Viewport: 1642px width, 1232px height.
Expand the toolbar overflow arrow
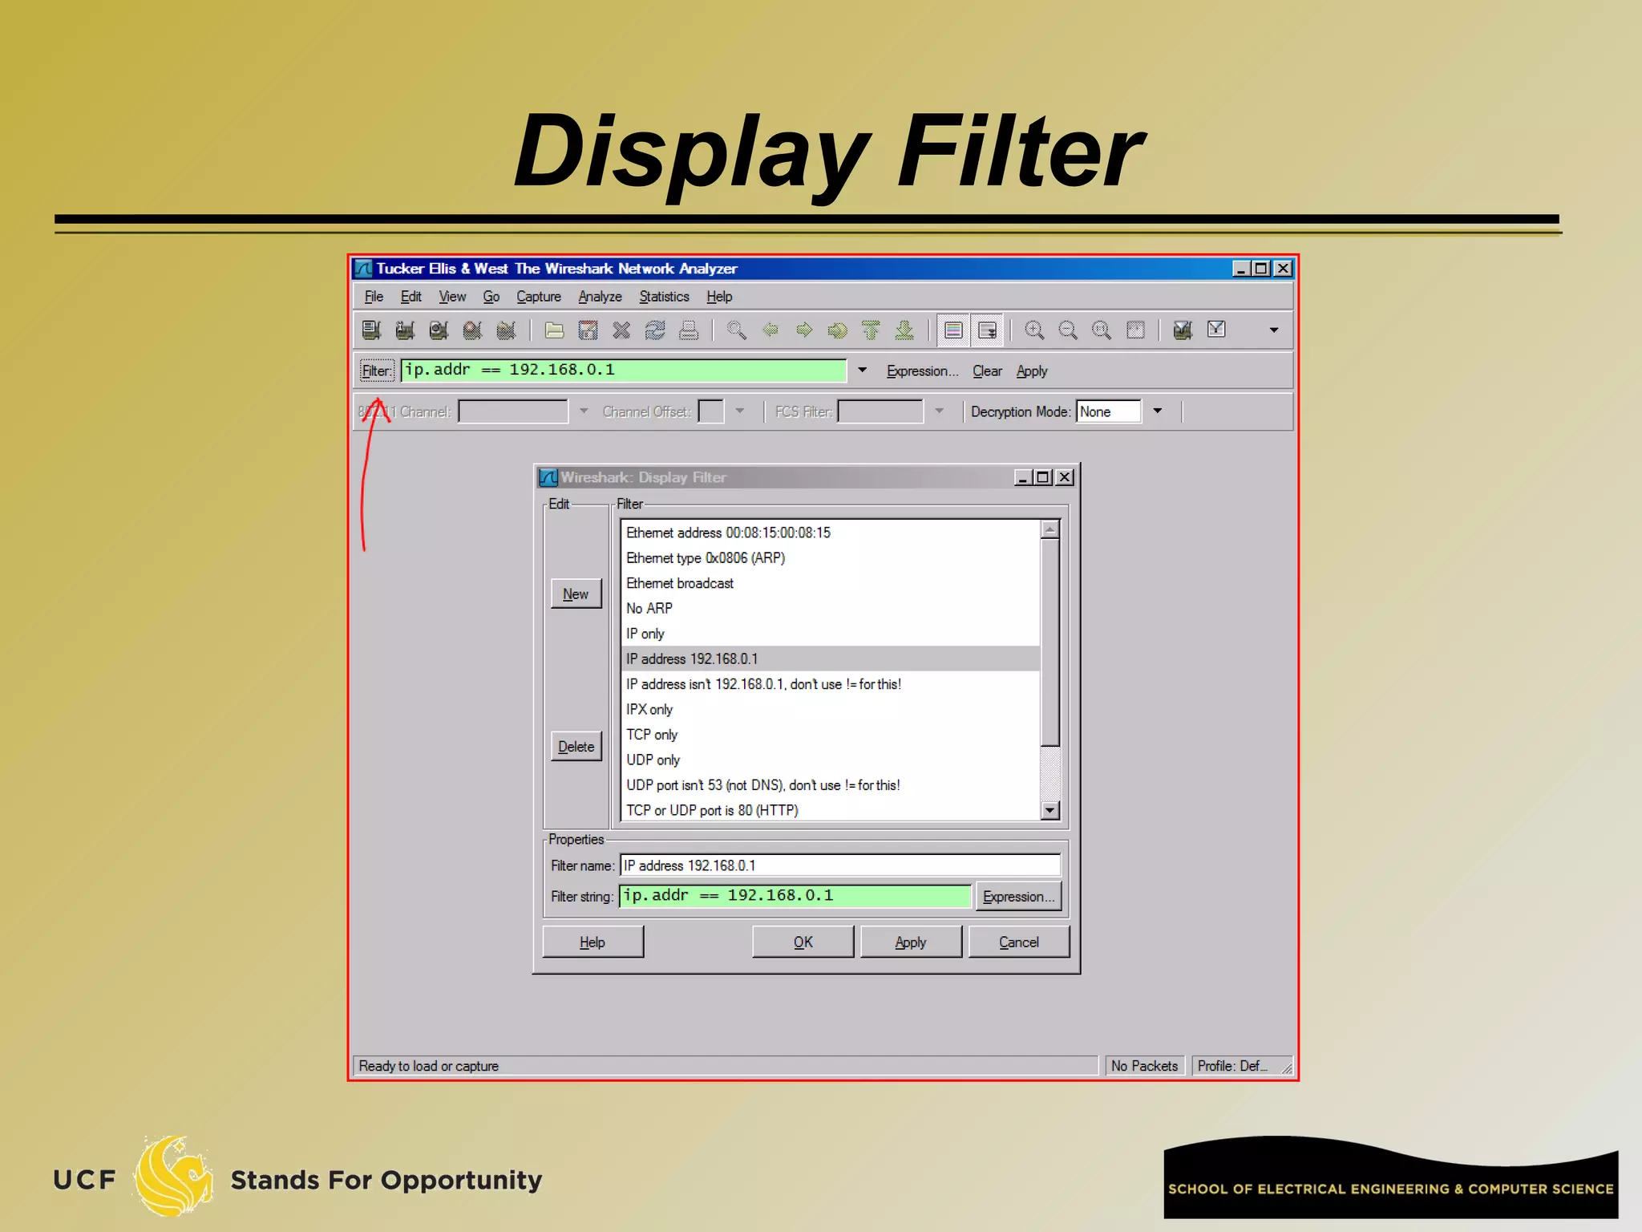(1274, 330)
